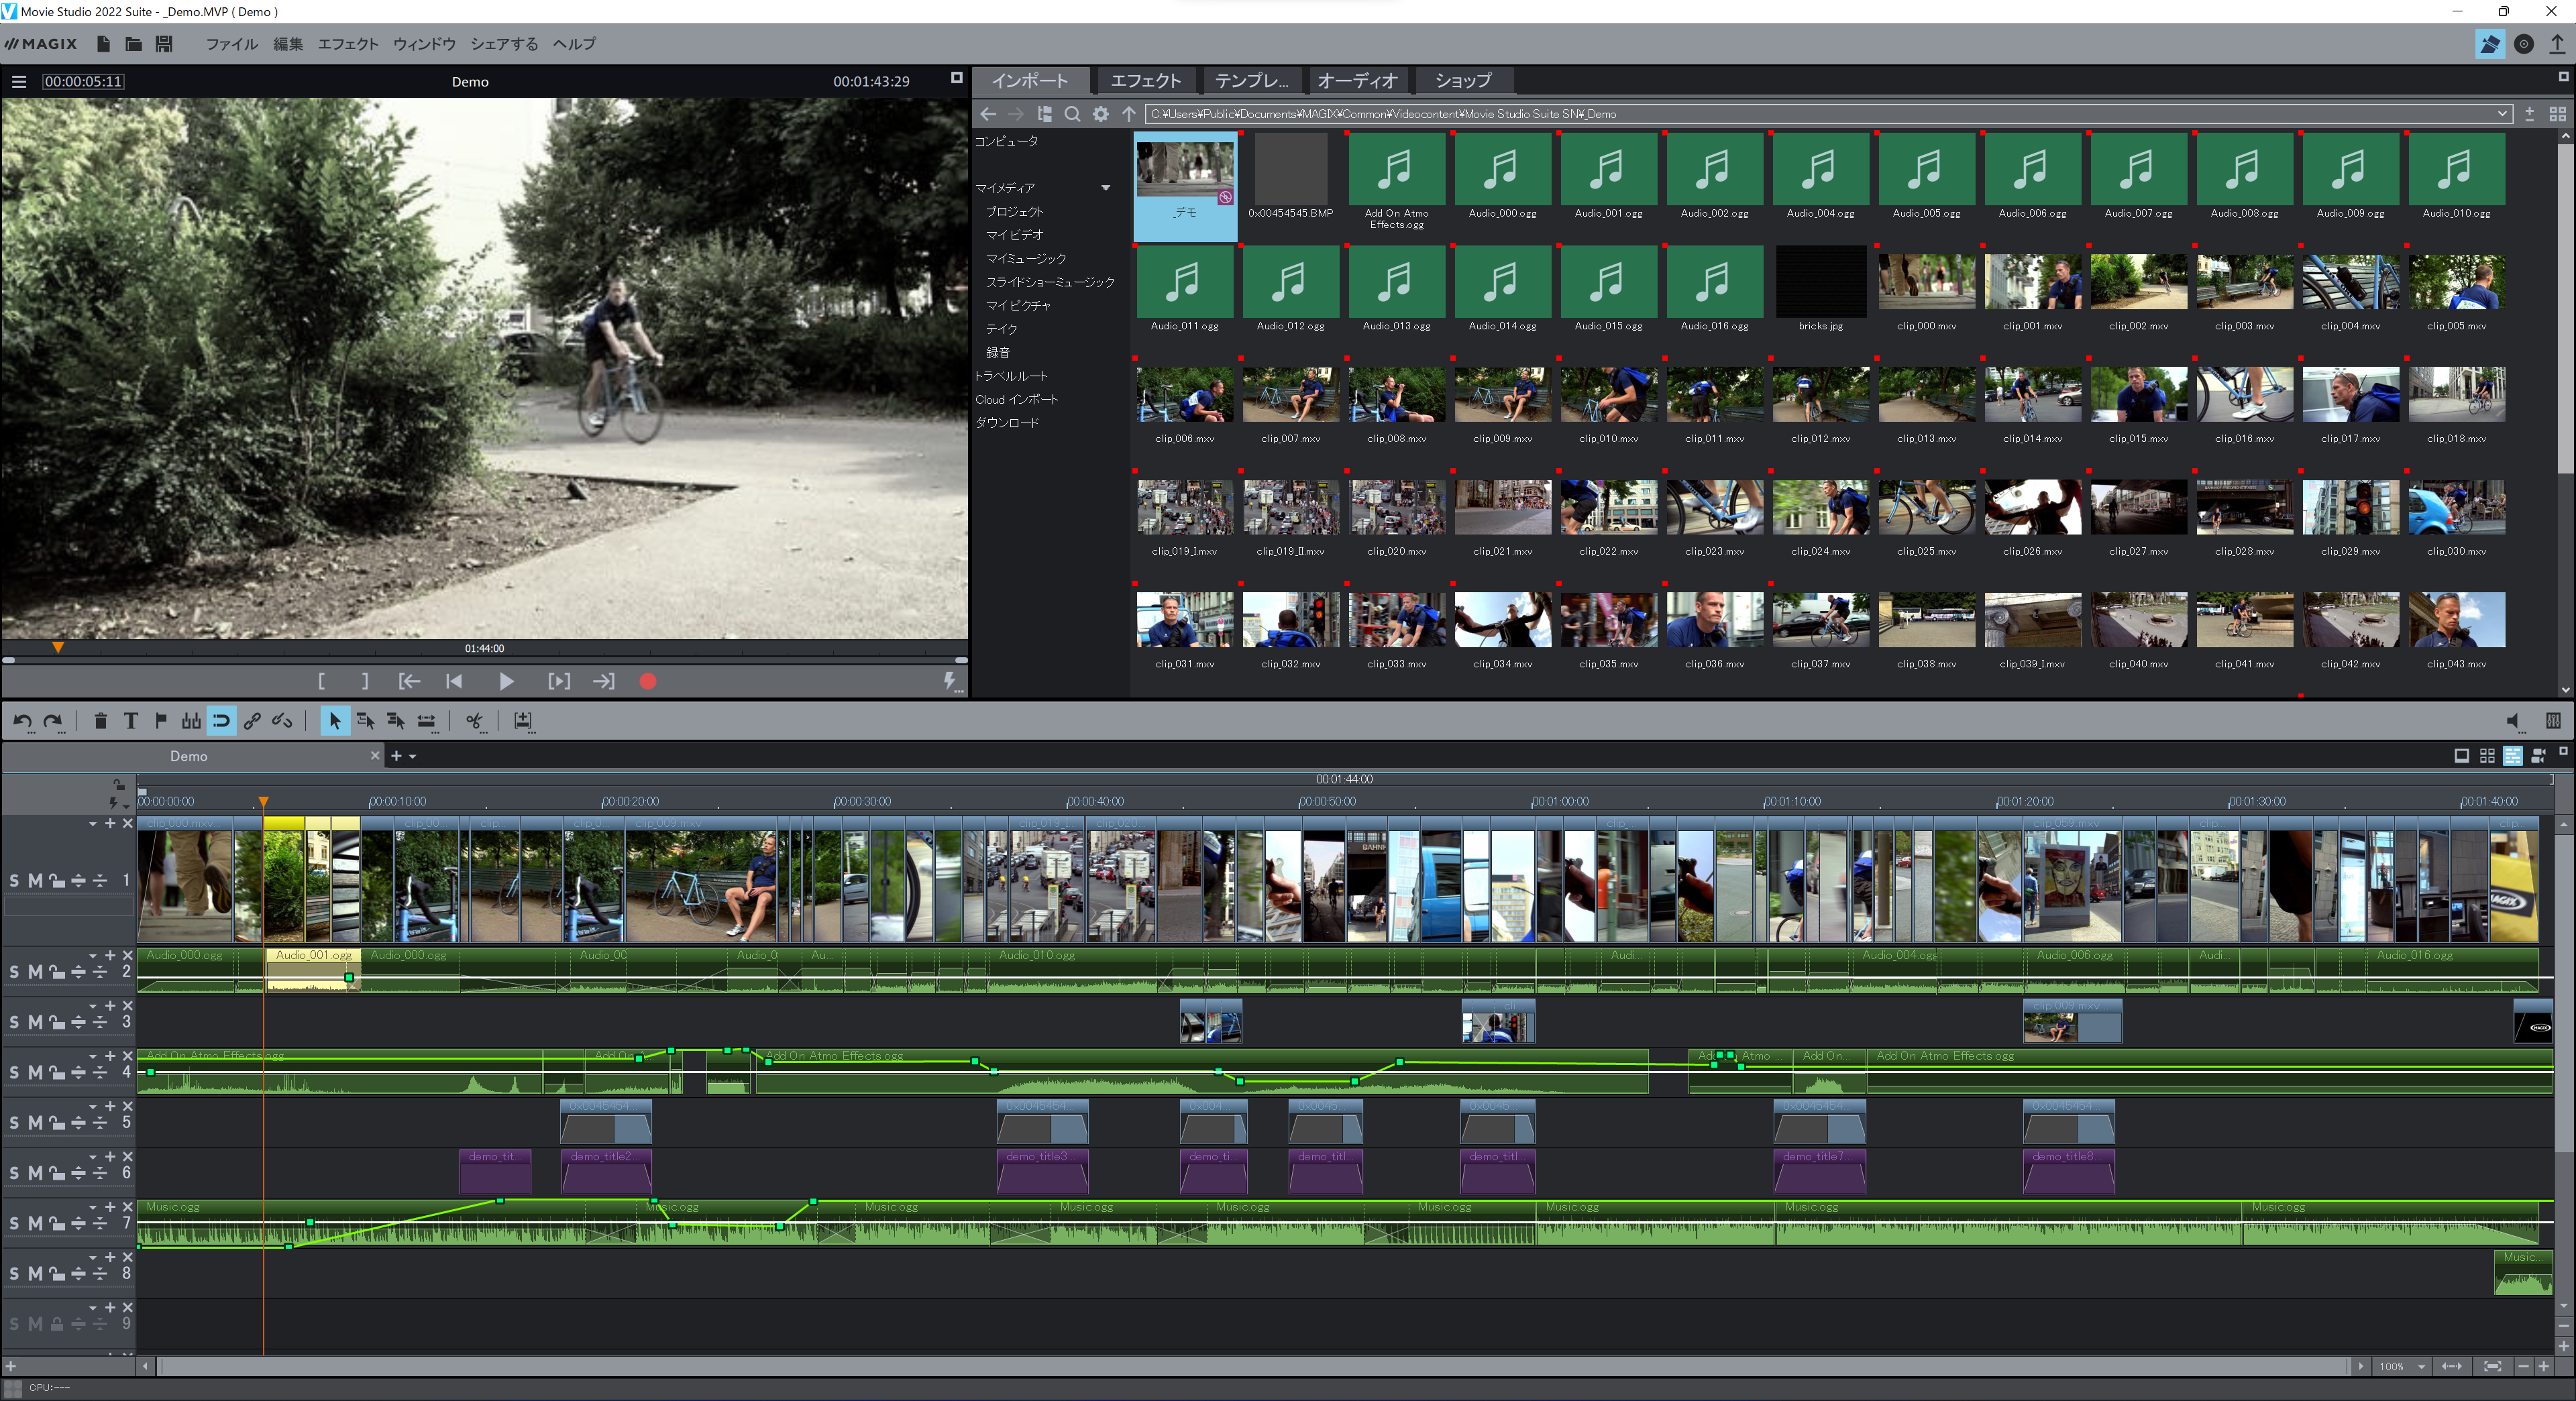Click the scissors cut tool

point(474,721)
